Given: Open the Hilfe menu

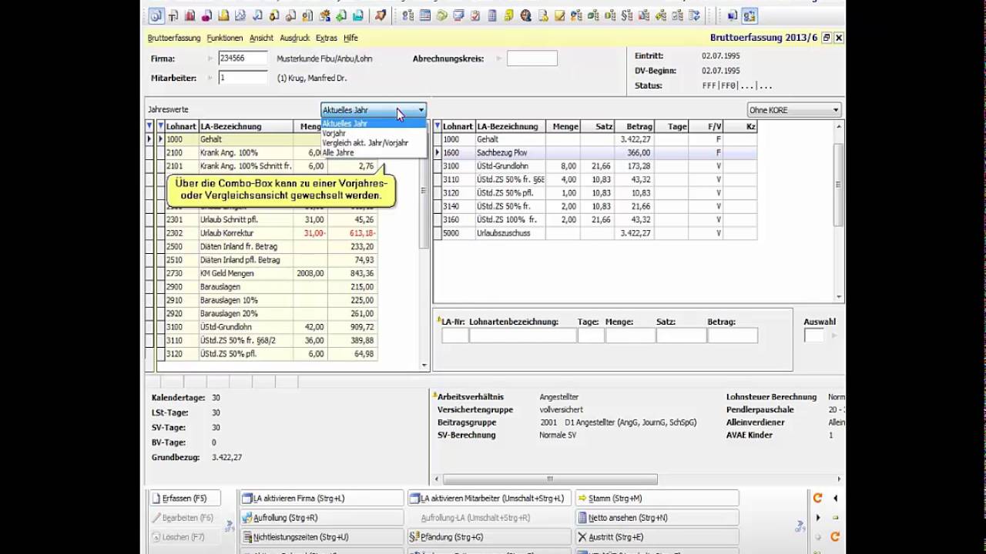Looking at the screenshot, I should tap(350, 38).
